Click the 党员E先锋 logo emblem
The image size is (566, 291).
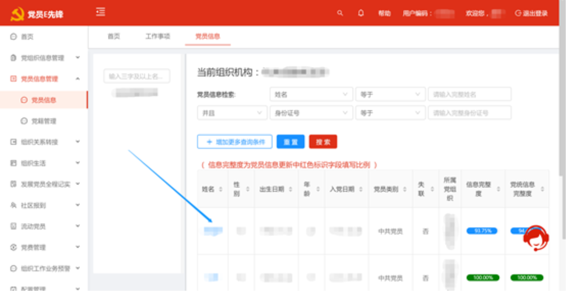[x=17, y=14]
